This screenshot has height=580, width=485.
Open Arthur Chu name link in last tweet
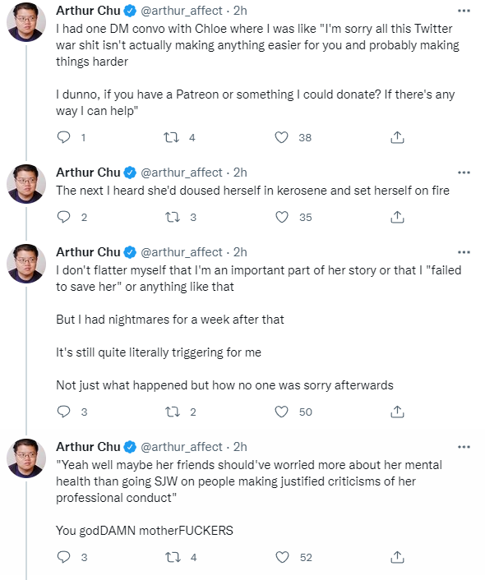tap(88, 447)
